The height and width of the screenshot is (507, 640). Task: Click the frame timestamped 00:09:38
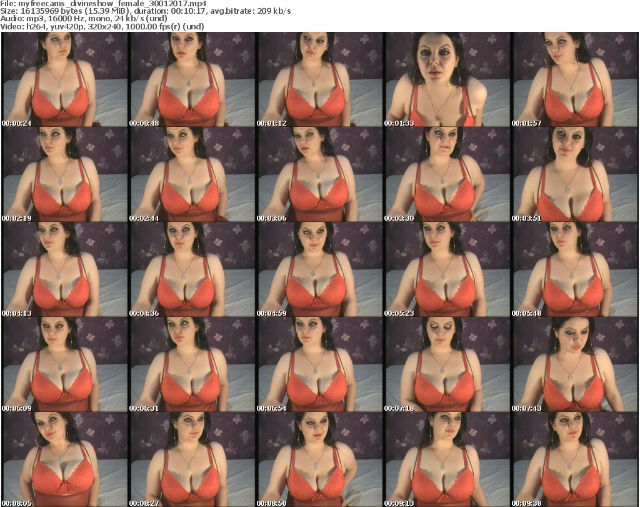point(575,459)
